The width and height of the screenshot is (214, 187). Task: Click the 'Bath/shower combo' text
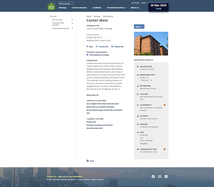pyautogui.click(x=148, y=88)
